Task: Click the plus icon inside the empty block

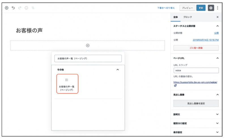Action: (88, 45)
